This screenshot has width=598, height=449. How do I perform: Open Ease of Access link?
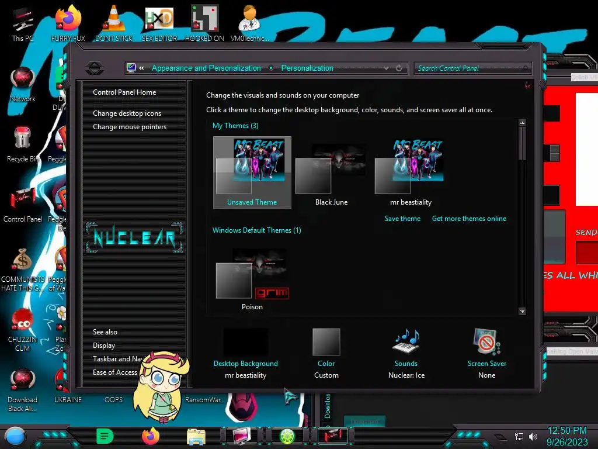click(x=115, y=372)
